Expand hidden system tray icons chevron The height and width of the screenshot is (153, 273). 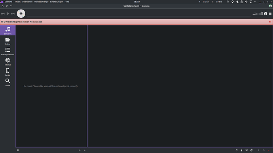tap(255, 2)
